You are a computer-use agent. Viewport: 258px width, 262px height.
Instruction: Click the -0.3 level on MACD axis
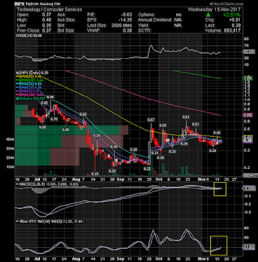pos(247,212)
